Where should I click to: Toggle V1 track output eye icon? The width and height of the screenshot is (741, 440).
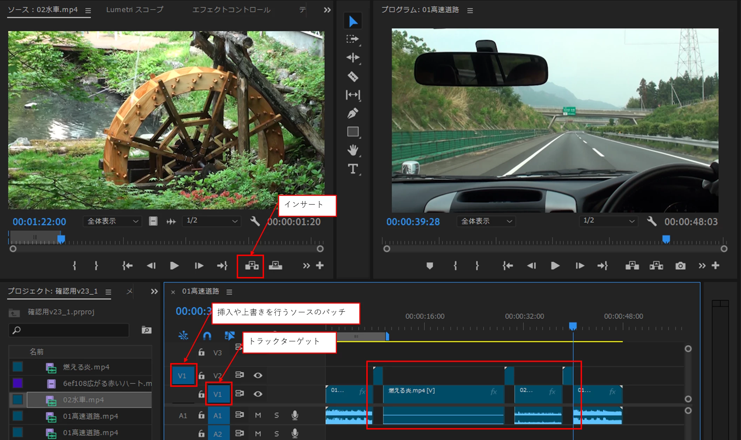258,394
